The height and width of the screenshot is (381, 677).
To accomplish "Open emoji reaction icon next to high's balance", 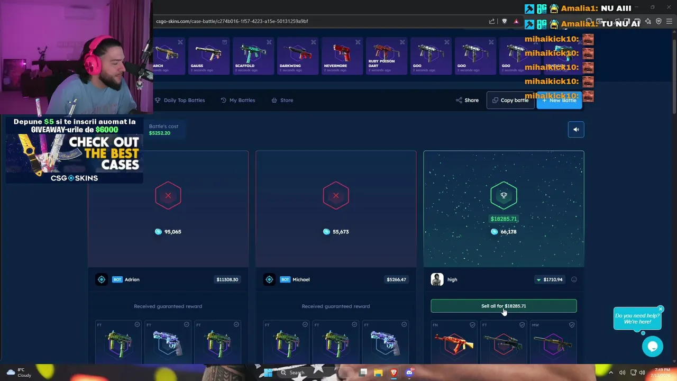I will tap(574, 279).
